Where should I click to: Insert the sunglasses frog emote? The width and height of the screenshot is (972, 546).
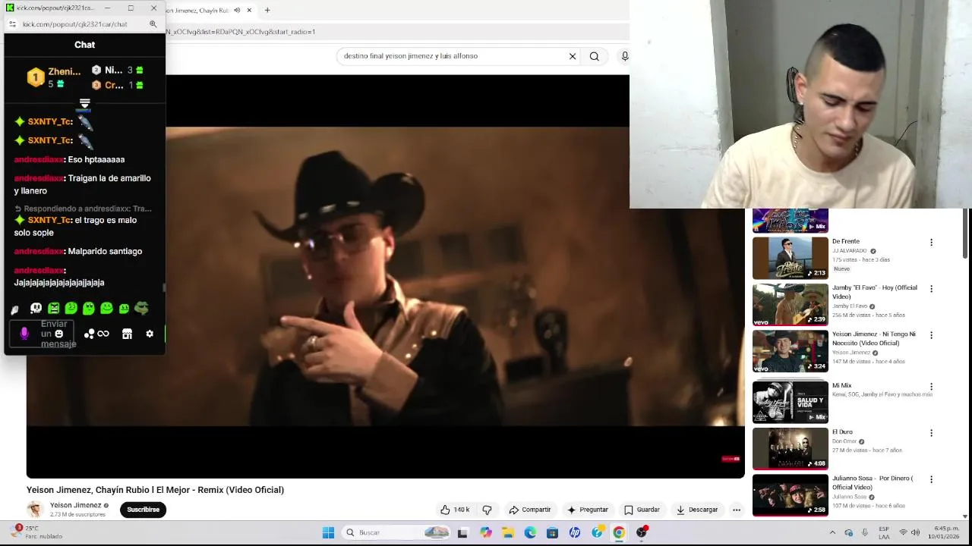point(141,309)
